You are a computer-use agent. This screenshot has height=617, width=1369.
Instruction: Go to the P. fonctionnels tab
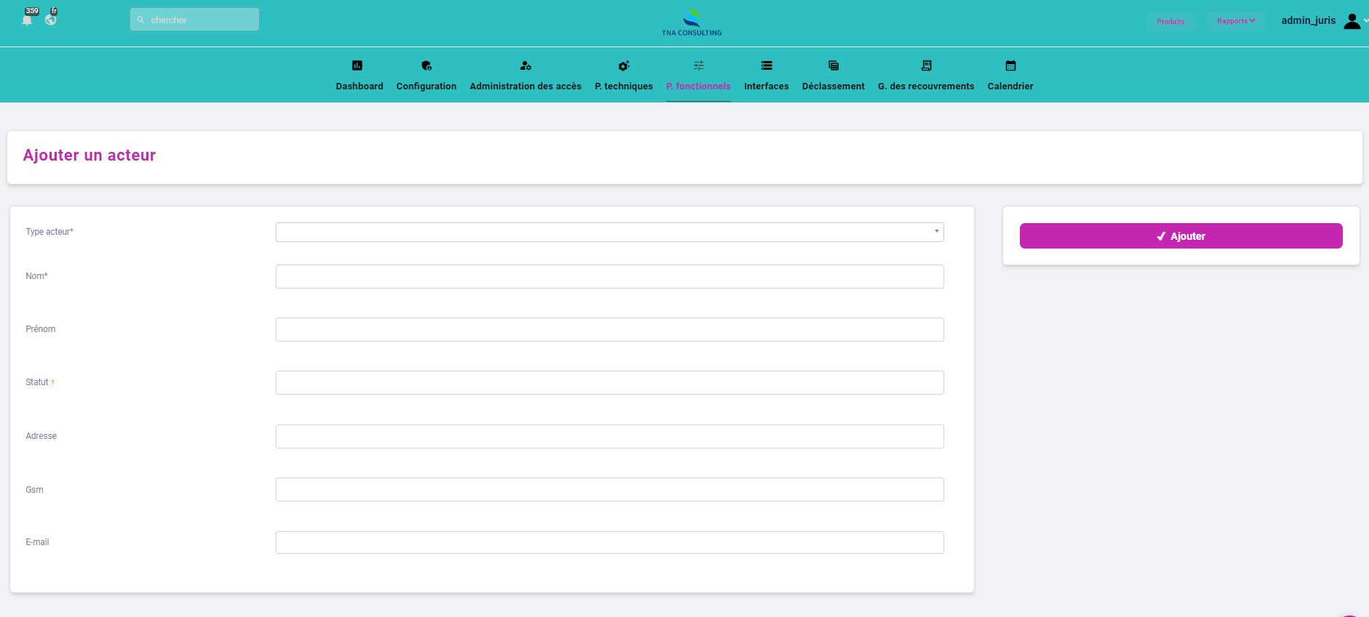(698, 86)
